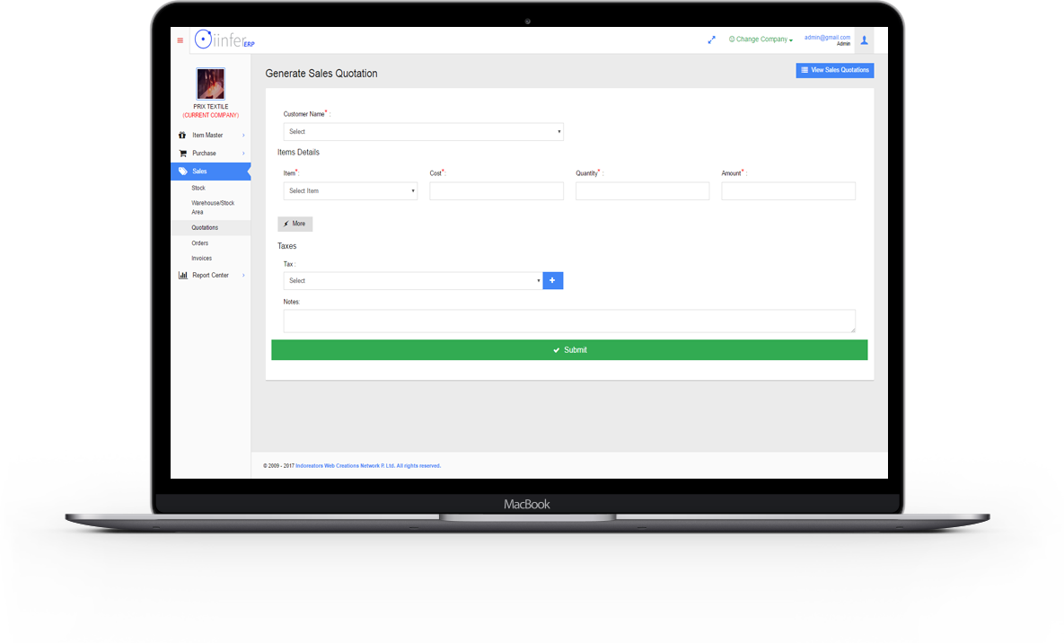Open the Select Item dropdown
The width and height of the screenshot is (1064, 643).
[350, 190]
